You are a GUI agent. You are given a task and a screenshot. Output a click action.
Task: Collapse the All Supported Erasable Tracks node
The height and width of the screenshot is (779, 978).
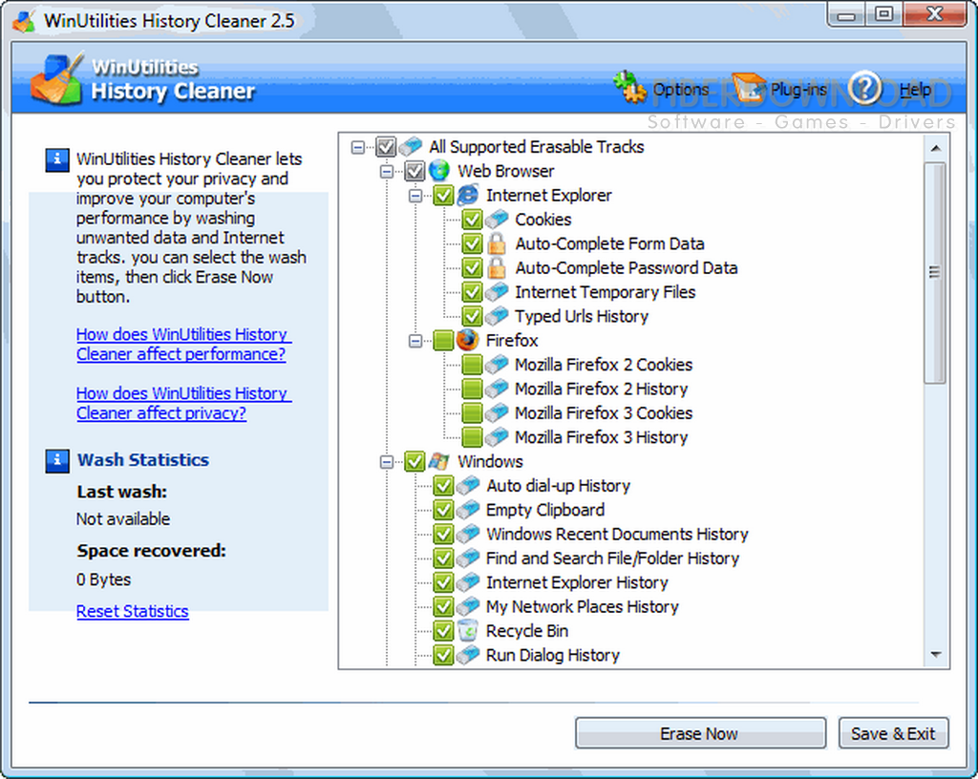coord(357,147)
